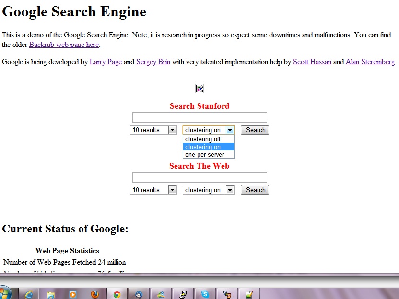Open Thunderbird mail from taskbar
Image resolution: width=399 pixels, height=299 pixels.
[x=139, y=294]
